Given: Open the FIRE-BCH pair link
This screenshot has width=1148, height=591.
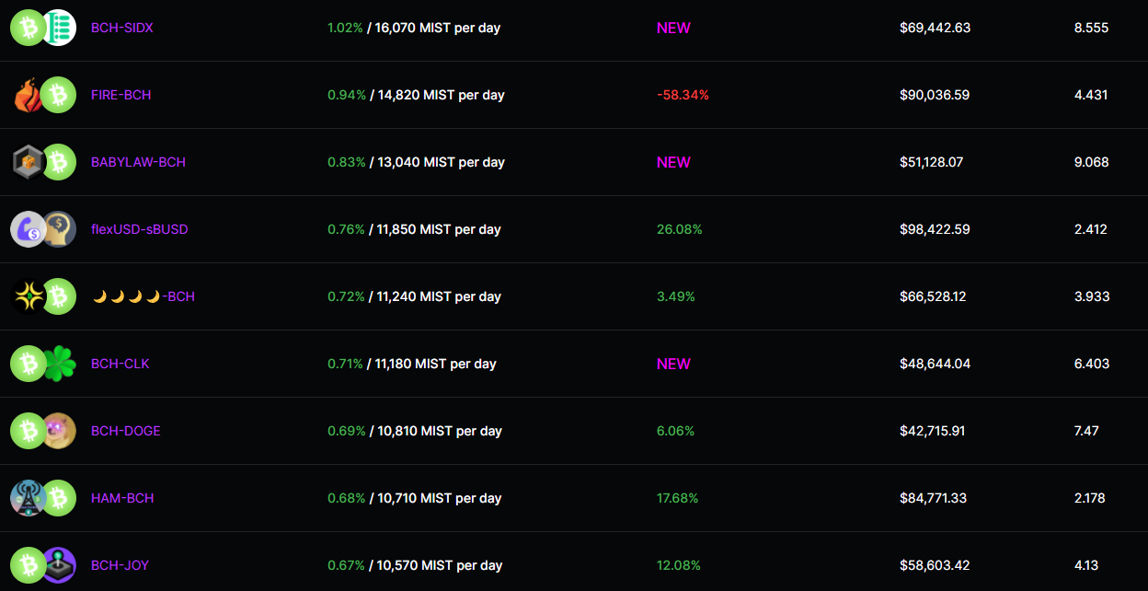Looking at the screenshot, I should click(121, 95).
